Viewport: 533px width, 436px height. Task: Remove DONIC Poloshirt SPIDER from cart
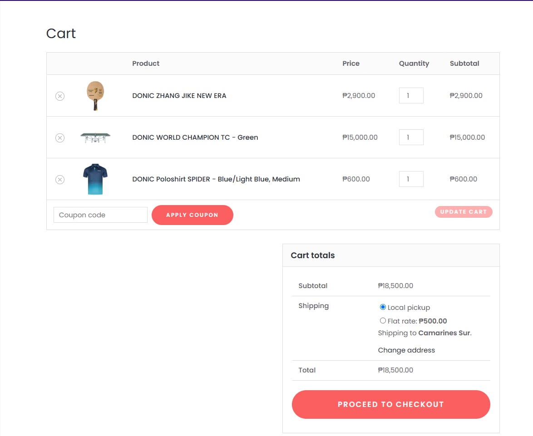(x=59, y=179)
